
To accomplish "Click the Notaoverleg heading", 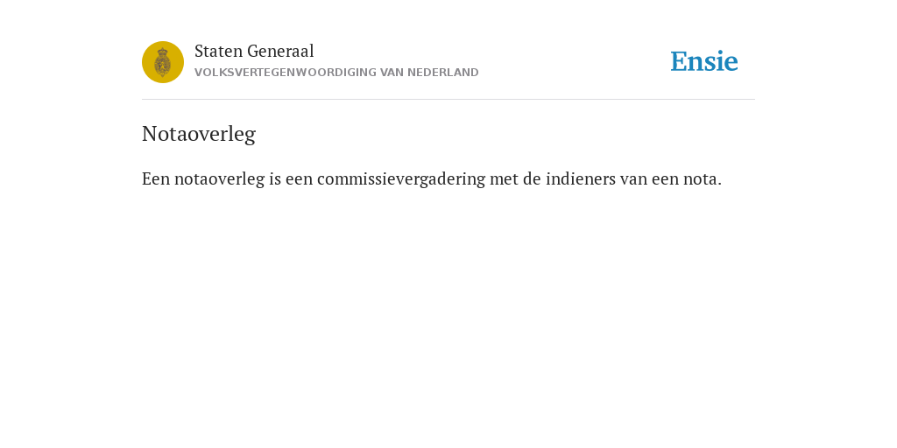I will click(199, 134).
